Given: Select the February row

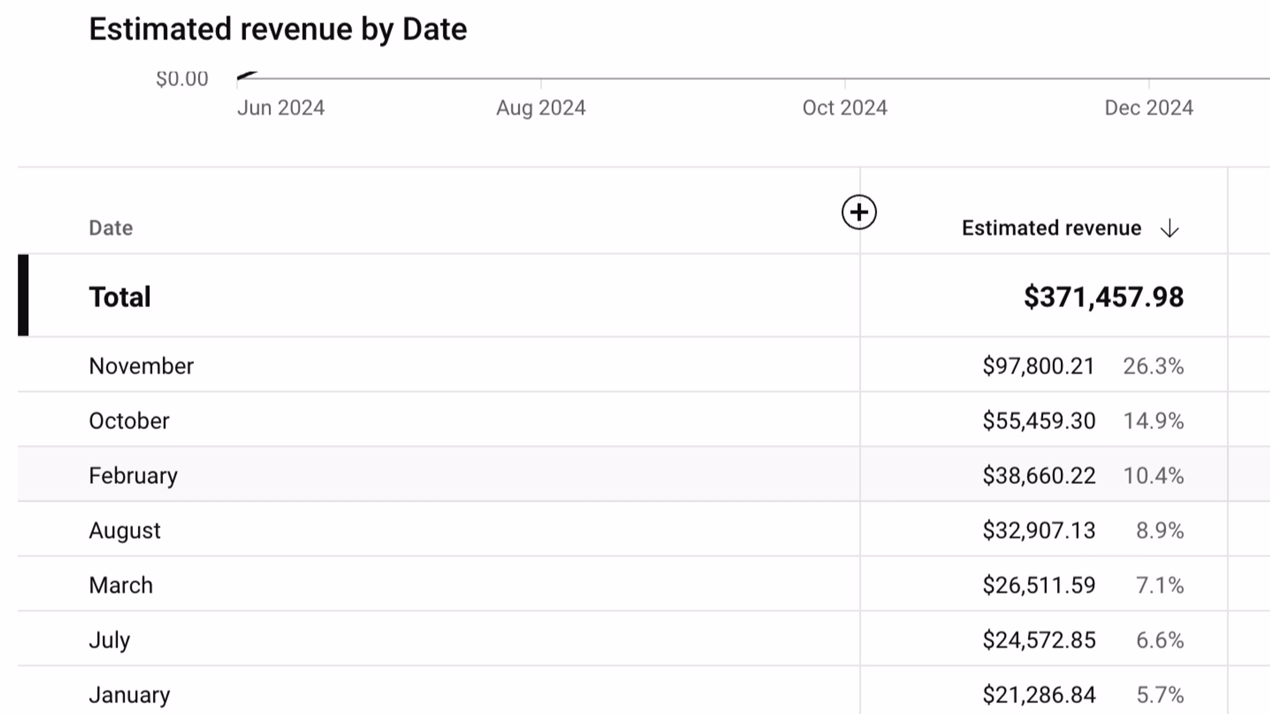Looking at the screenshot, I should [x=623, y=474].
